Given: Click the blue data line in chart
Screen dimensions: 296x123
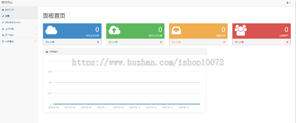Looking at the screenshot, I should tap(127, 104).
